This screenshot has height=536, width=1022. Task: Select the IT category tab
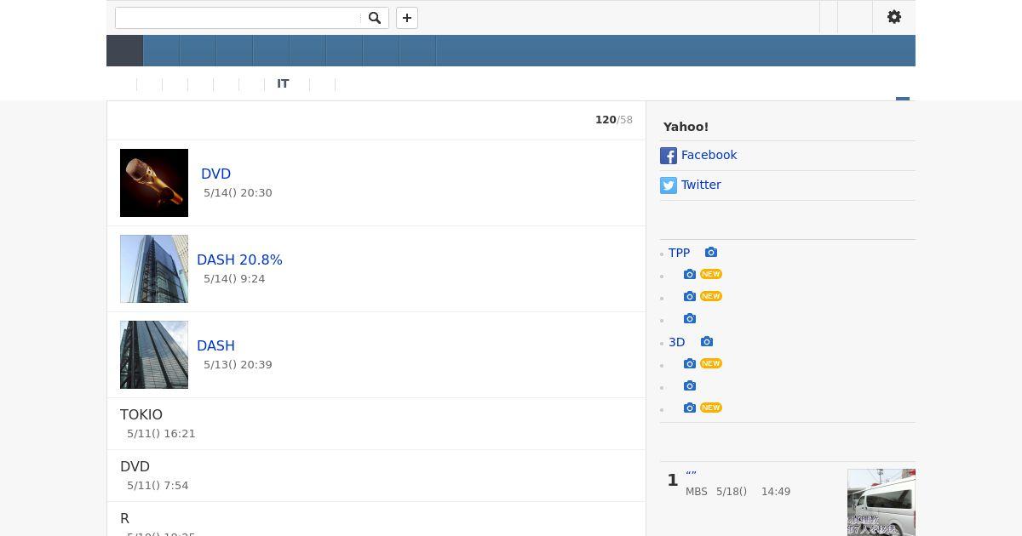pyautogui.click(x=283, y=84)
